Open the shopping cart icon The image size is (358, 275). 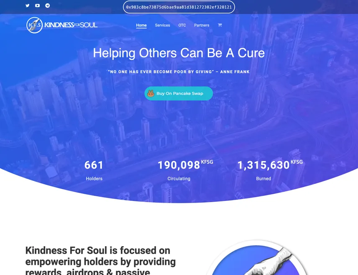220,25
